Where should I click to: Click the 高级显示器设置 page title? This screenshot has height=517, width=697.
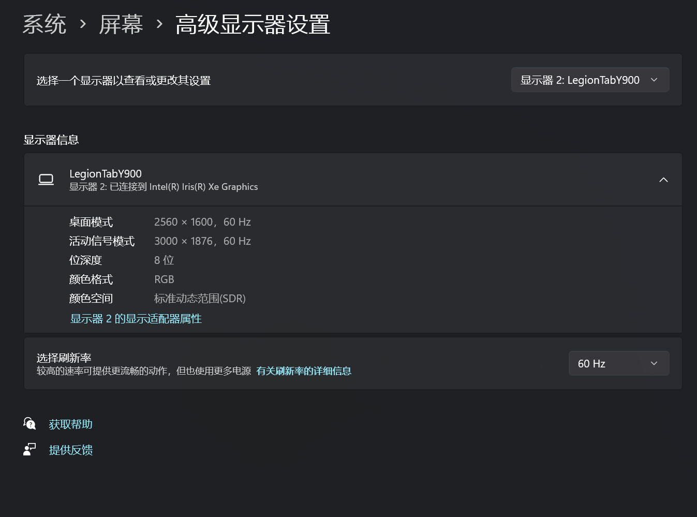(x=253, y=24)
